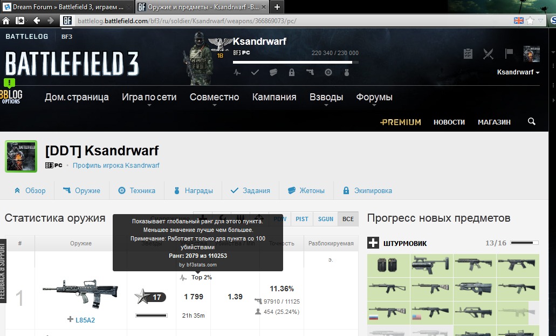Click the ШТУРМОВИК 13/16 progress bar
The height and width of the screenshot is (336, 556).
[x=524, y=243]
